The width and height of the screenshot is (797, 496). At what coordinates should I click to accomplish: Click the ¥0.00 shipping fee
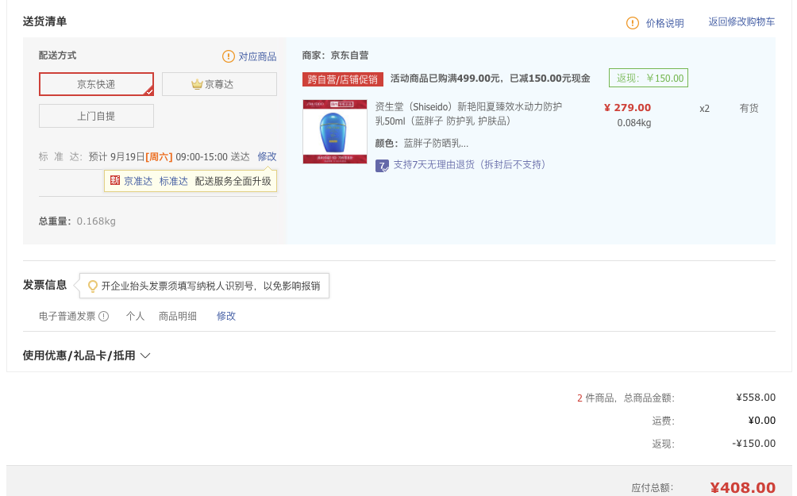pyautogui.click(x=762, y=421)
